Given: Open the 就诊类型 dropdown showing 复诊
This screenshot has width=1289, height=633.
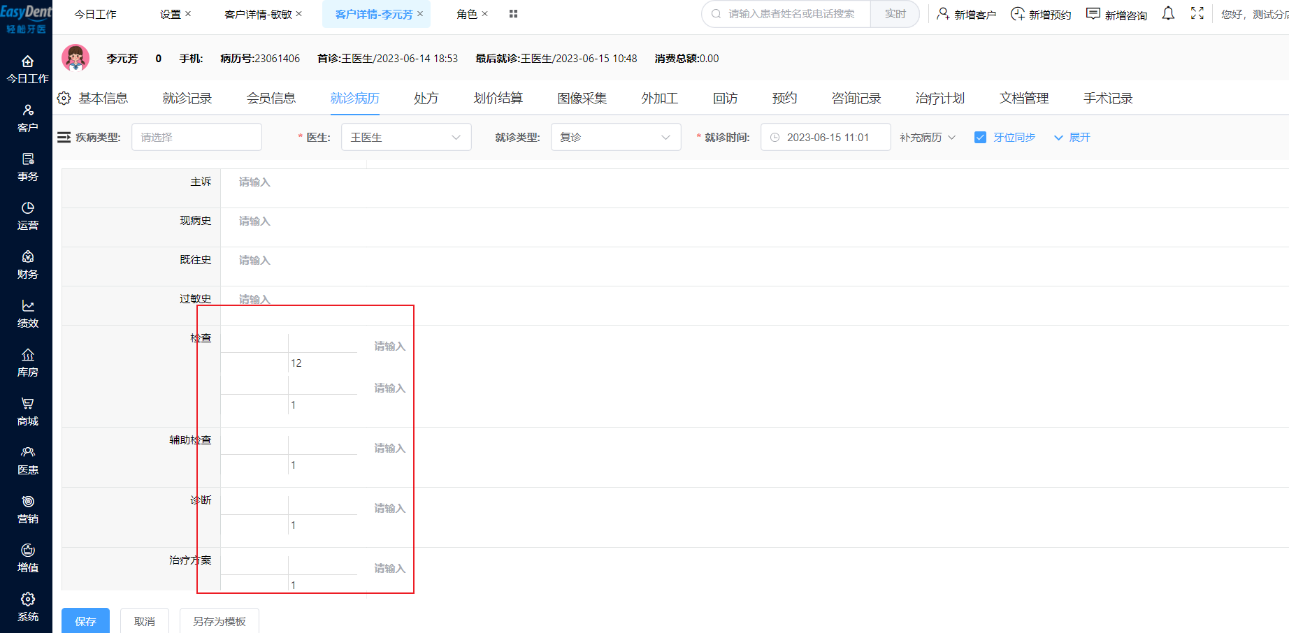Looking at the screenshot, I should pyautogui.click(x=616, y=137).
